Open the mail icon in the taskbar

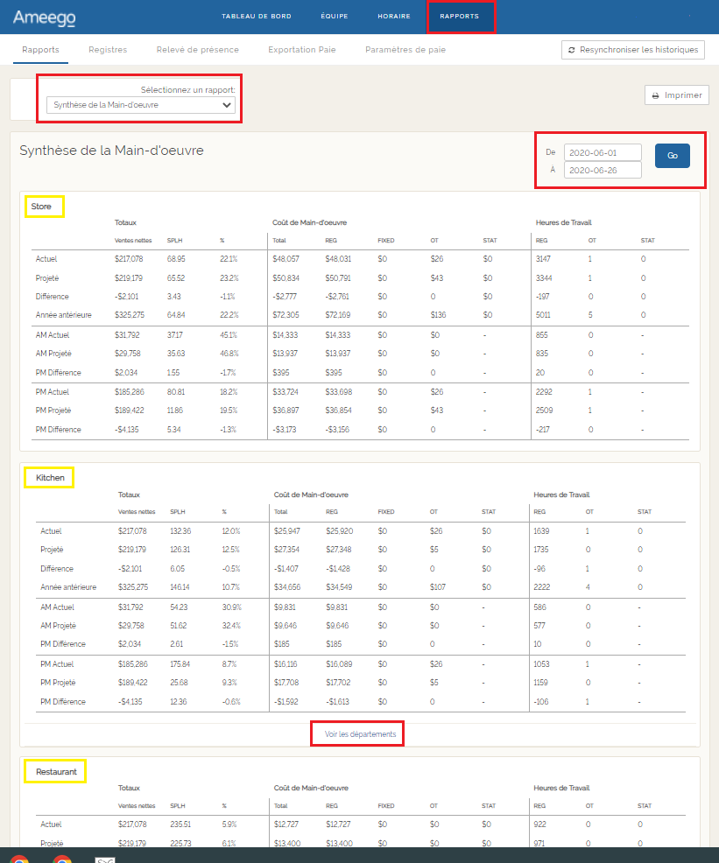click(x=106, y=859)
